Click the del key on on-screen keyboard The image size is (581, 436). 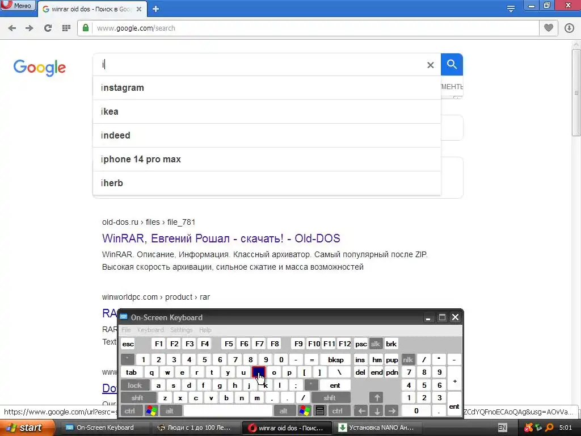point(360,372)
